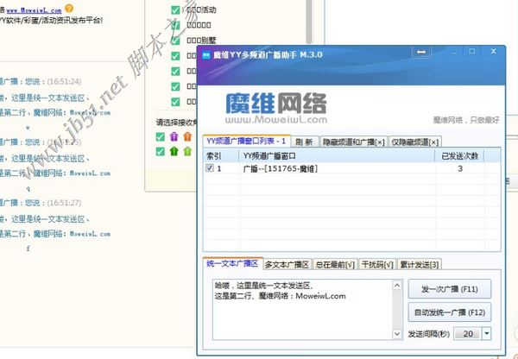
Task: Click the purple vest role icon
Action: [x=174, y=136]
